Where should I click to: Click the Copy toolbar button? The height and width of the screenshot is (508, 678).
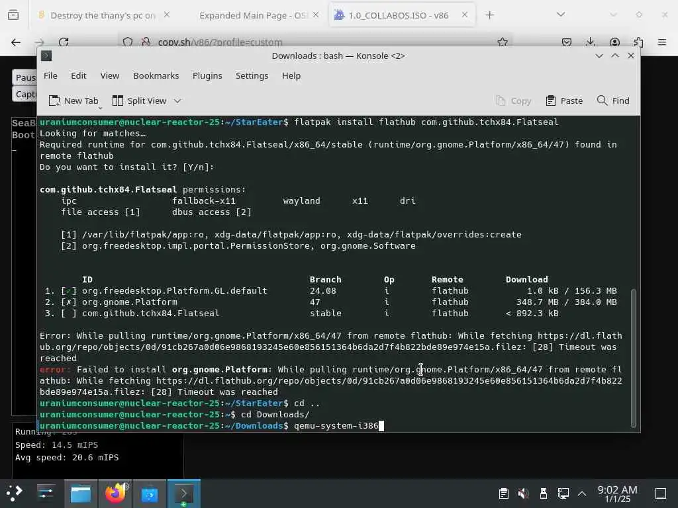[513, 101]
